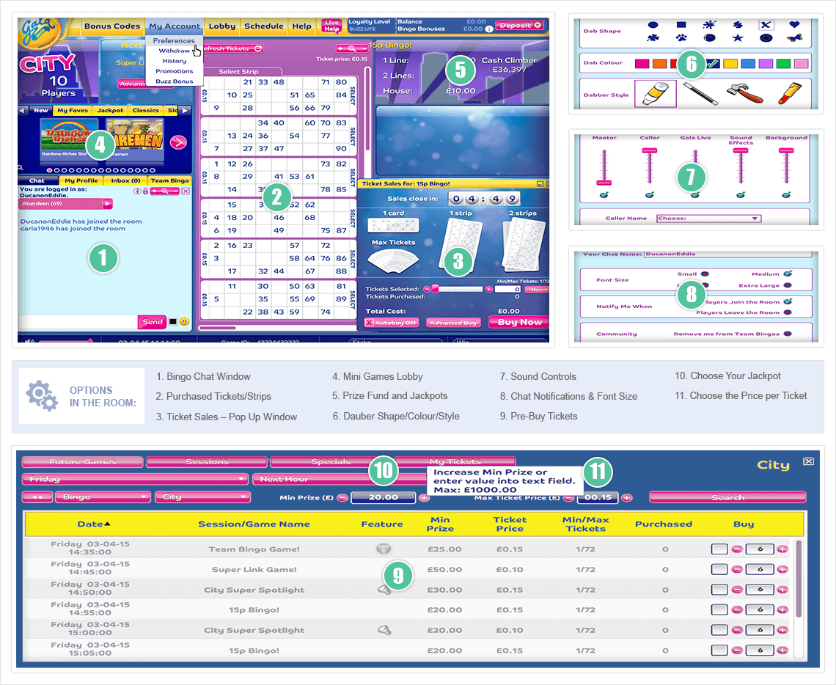Select the bottle dabber style
The height and width of the screenshot is (685, 836).
click(x=656, y=94)
